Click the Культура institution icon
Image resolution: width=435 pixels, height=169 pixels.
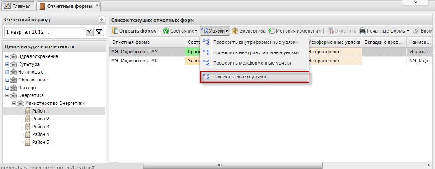[x=13, y=64]
